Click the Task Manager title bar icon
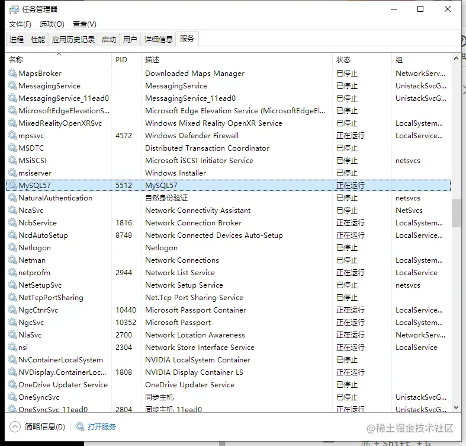466x446 pixels. pyautogui.click(x=14, y=9)
